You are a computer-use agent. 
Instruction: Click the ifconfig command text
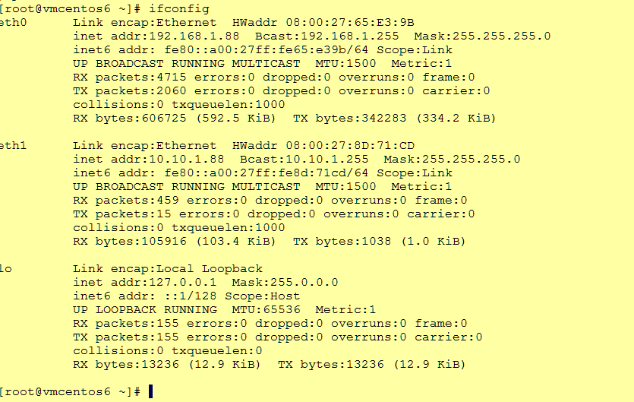(179, 8)
